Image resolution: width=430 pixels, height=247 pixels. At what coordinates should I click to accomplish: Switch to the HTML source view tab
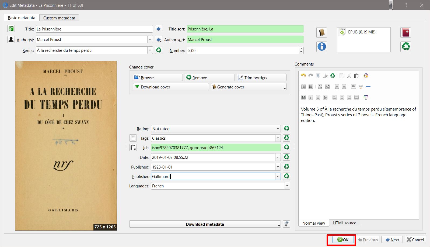pos(344,223)
